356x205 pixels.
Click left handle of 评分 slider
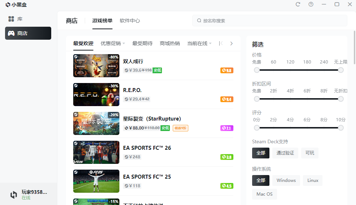(256, 128)
